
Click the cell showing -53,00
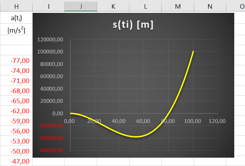pyautogui.click(x=20, y=141)
